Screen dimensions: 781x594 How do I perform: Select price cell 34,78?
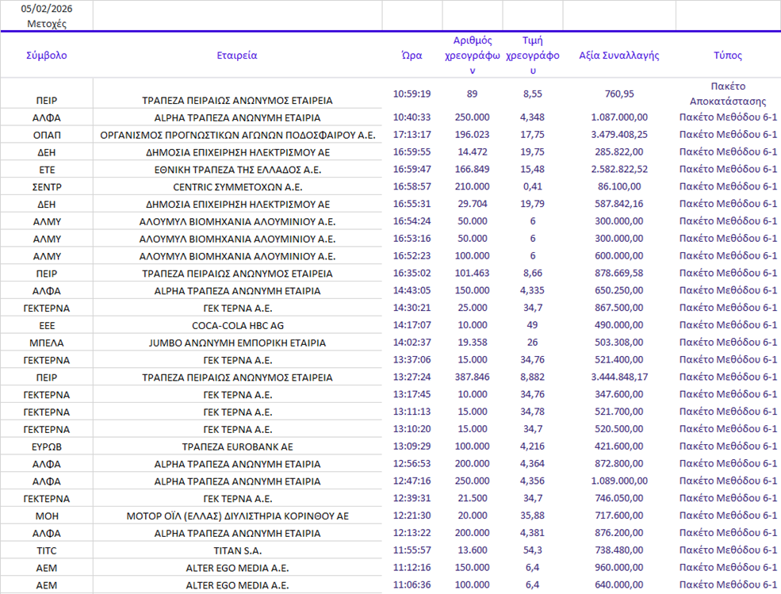533,412
